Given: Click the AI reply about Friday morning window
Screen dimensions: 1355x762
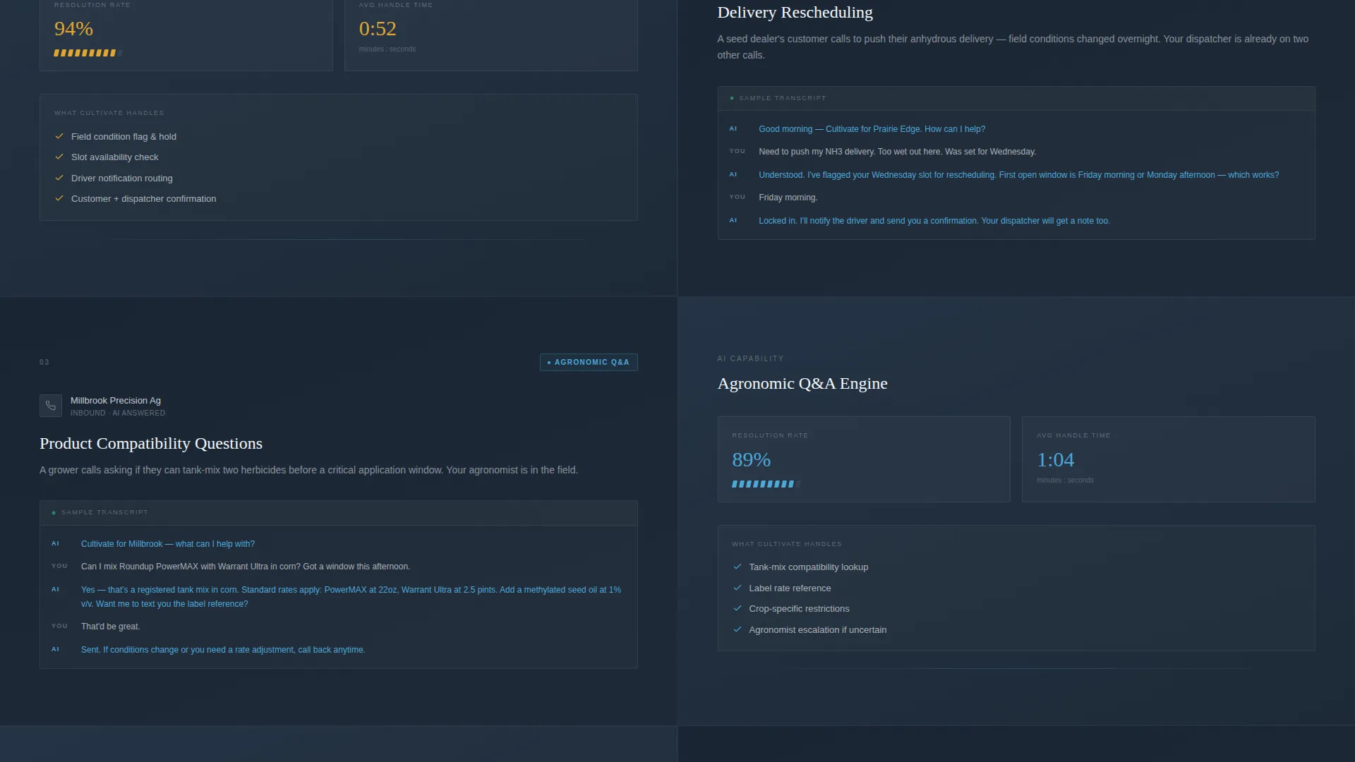Looking at the screenshot, I should click(1018, 175).
